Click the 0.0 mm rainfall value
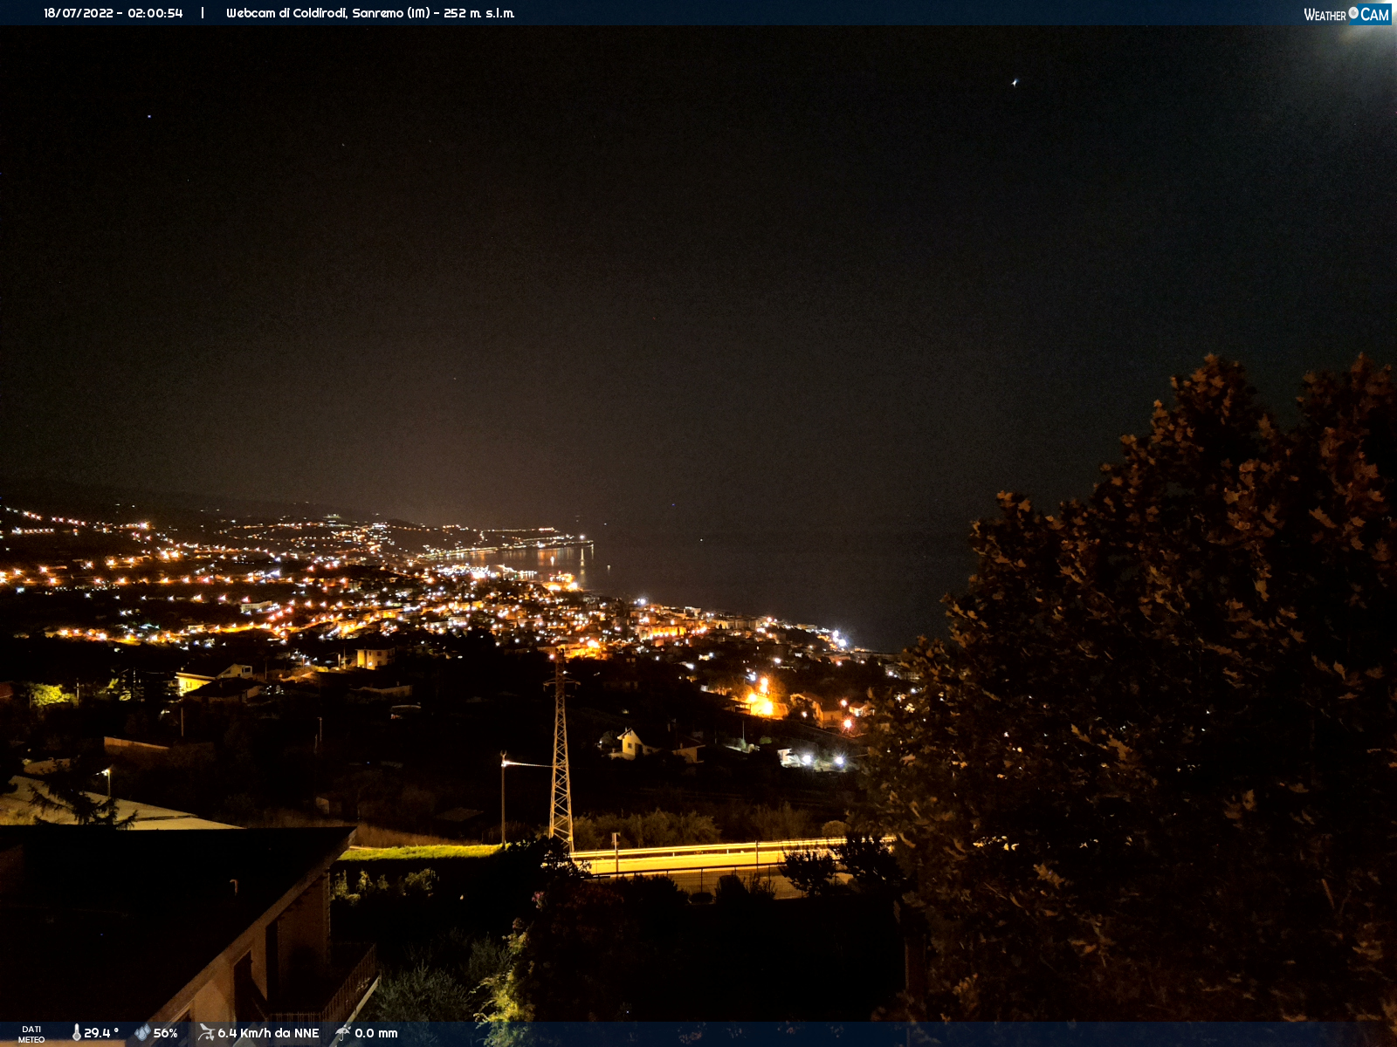The height and width of the screenshot is (1047, 1397). [375, 1033]
